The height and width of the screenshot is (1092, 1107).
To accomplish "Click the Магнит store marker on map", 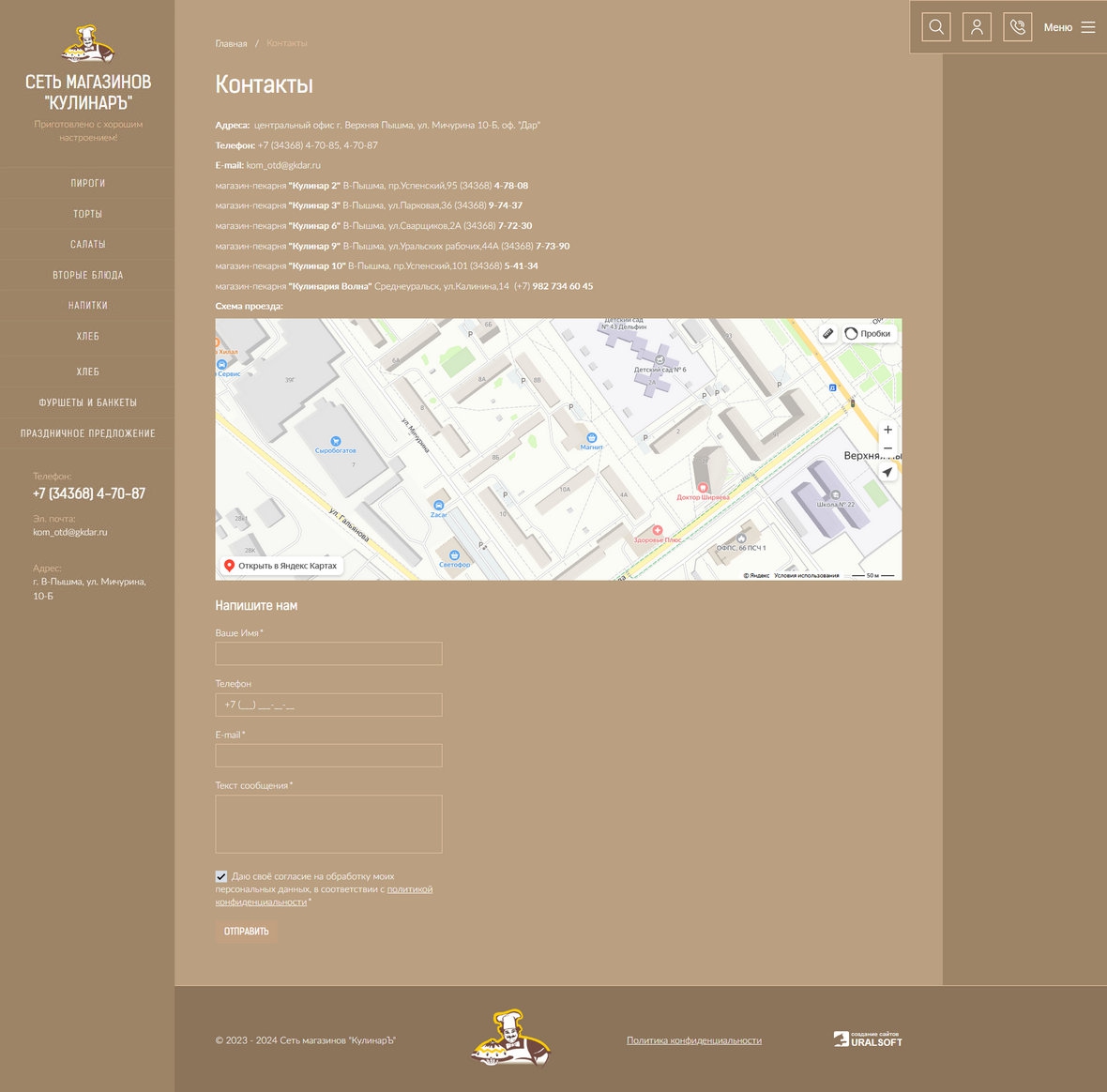I will click(591, 438).
